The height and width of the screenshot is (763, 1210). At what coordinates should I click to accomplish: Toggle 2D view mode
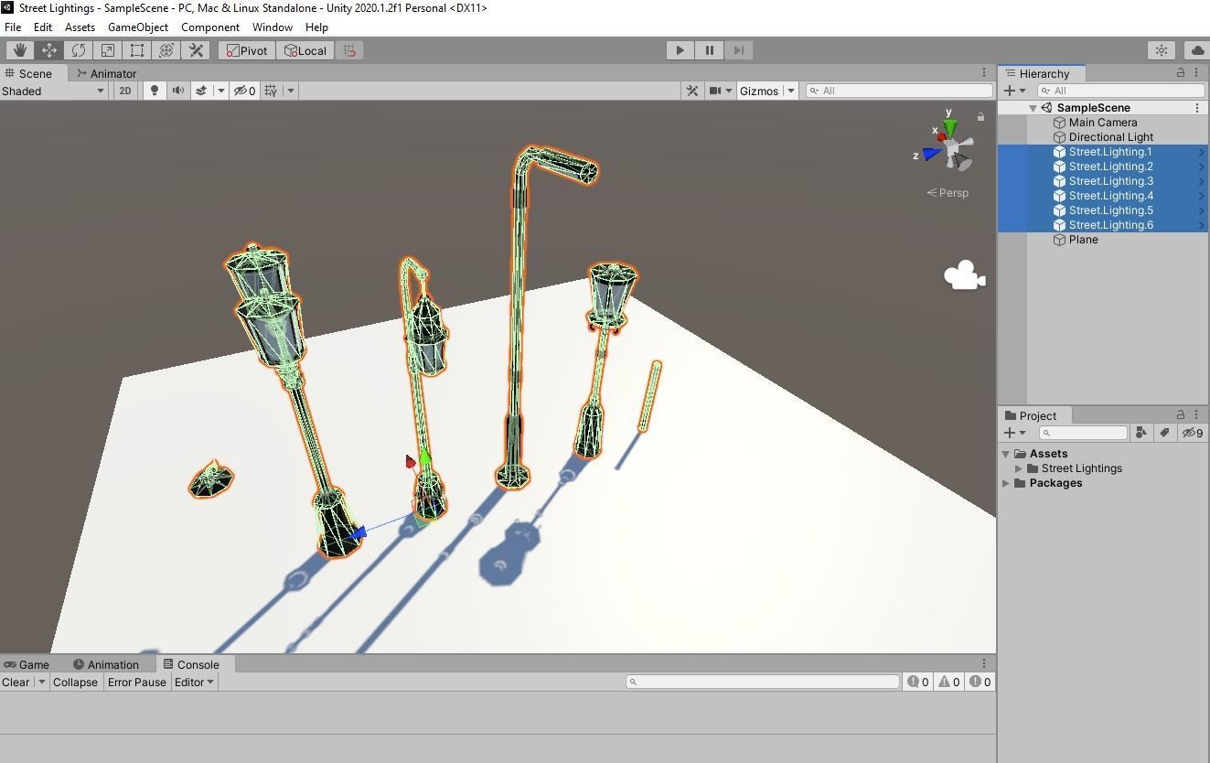click(x=124, y=91)
